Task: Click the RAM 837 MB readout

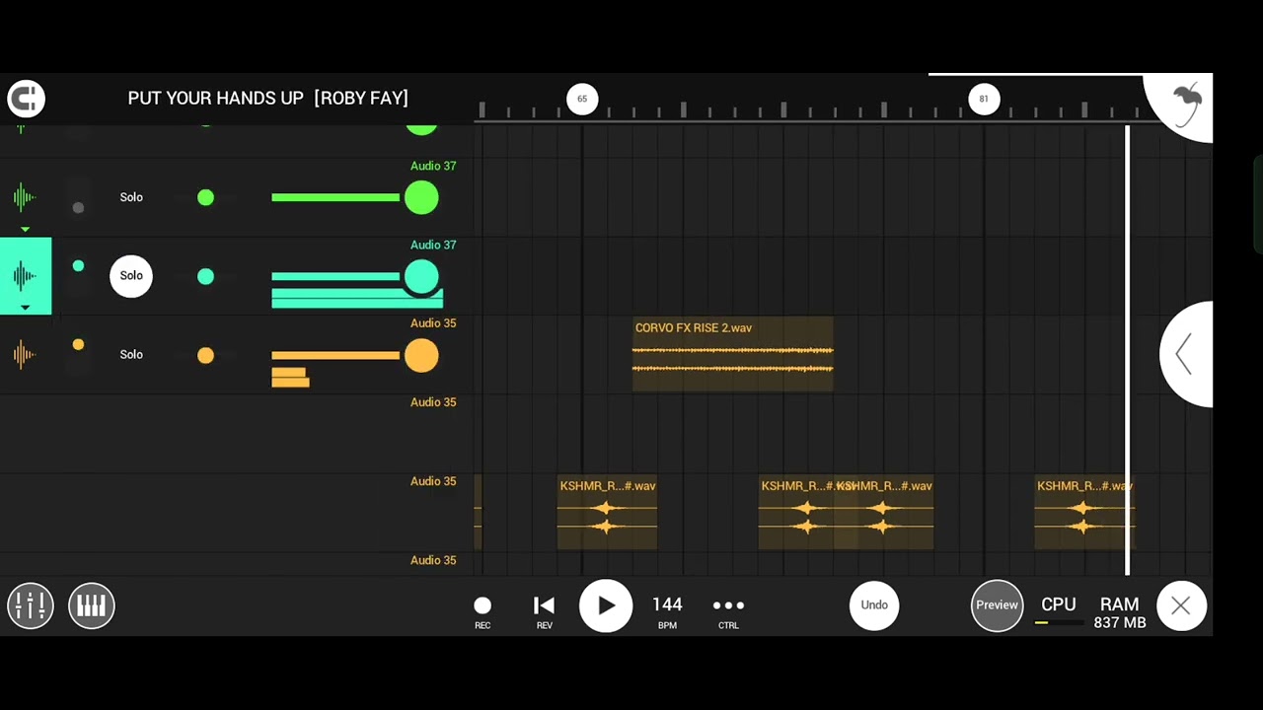Action: [x=1120, y=612]
